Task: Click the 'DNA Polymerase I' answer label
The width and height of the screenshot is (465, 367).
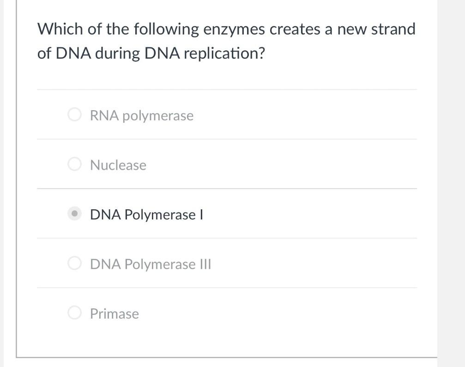Action: coord(147,214)
